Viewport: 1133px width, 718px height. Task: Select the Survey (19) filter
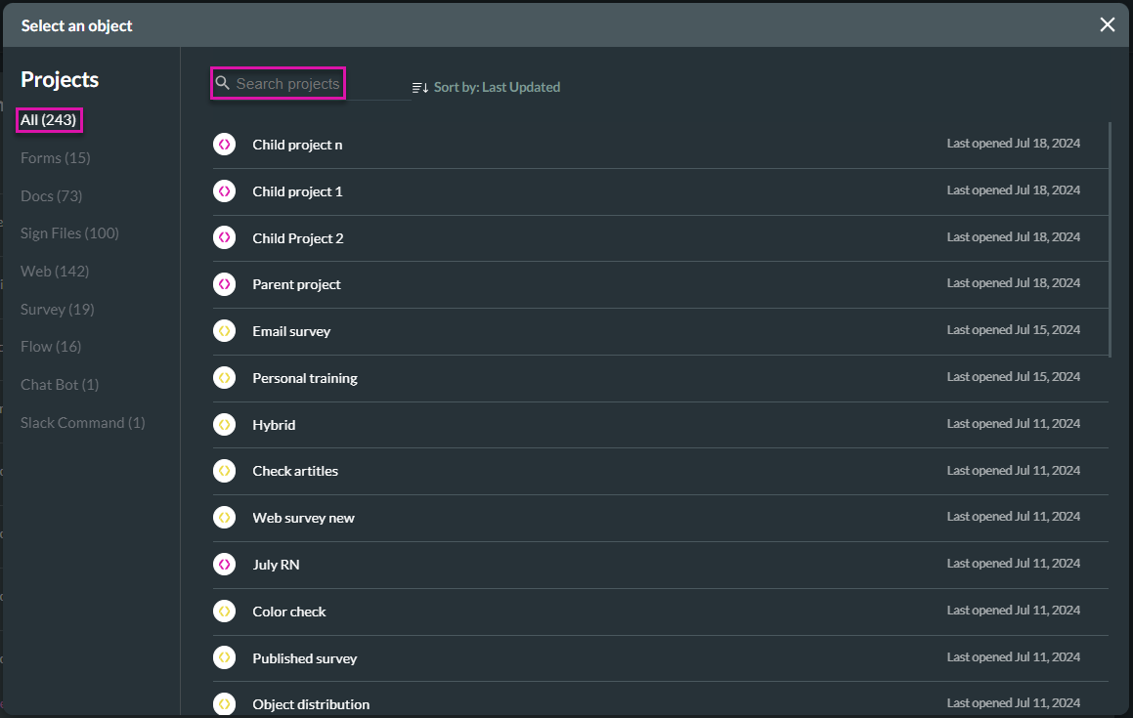[x=57, y=309]
